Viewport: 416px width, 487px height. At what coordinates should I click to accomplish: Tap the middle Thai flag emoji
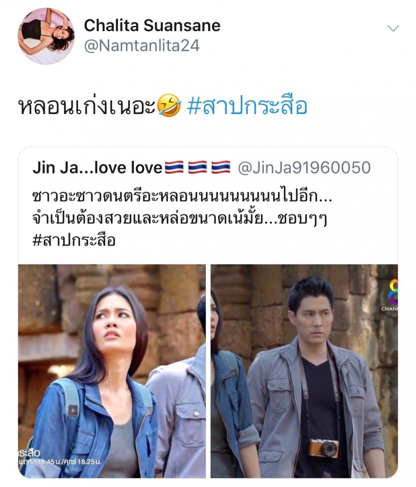tap(197, 168)
